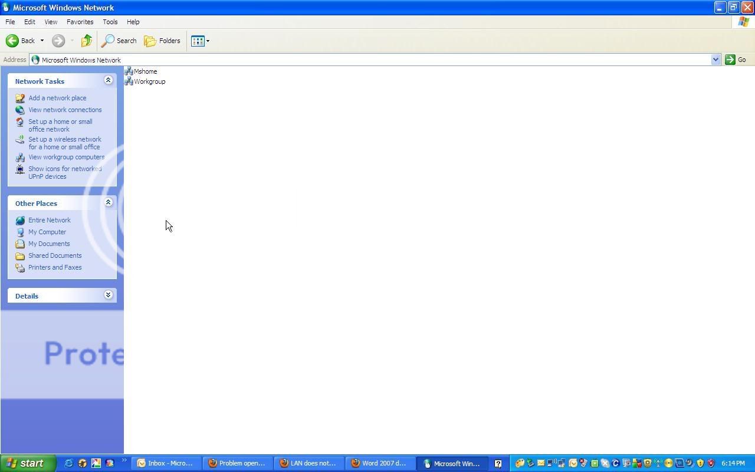Click the Start button on taskbar
Screen dimensions: 755x472
pyautogui.click(x=28, y=463)
